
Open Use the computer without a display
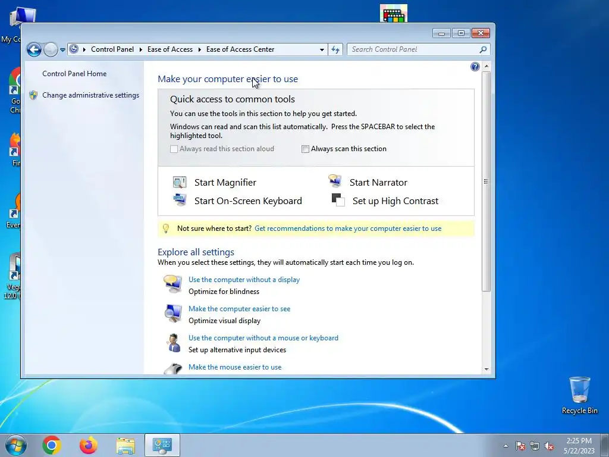(x=244, y=280)
